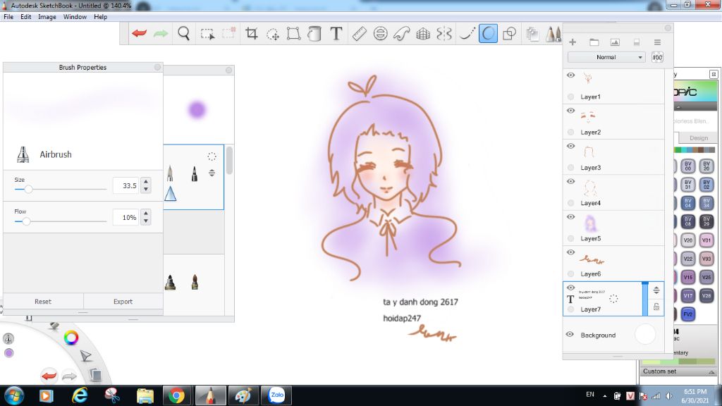
Task: Increase Flow with the up arrow
Action: tap(146, 214)
